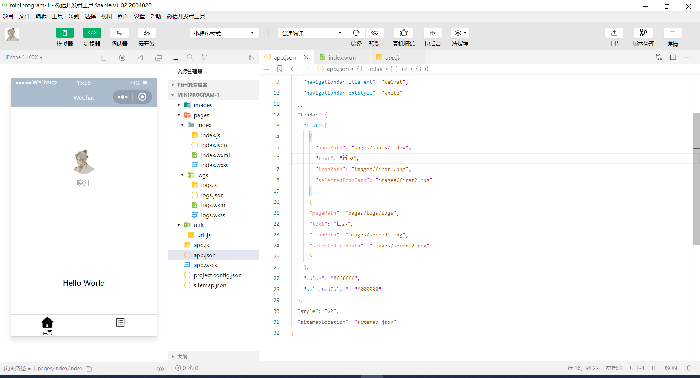Viewport: 700px width, 378px height.
Task: Open the 版本管理 version control icon
Action: (x=643, y=33)
